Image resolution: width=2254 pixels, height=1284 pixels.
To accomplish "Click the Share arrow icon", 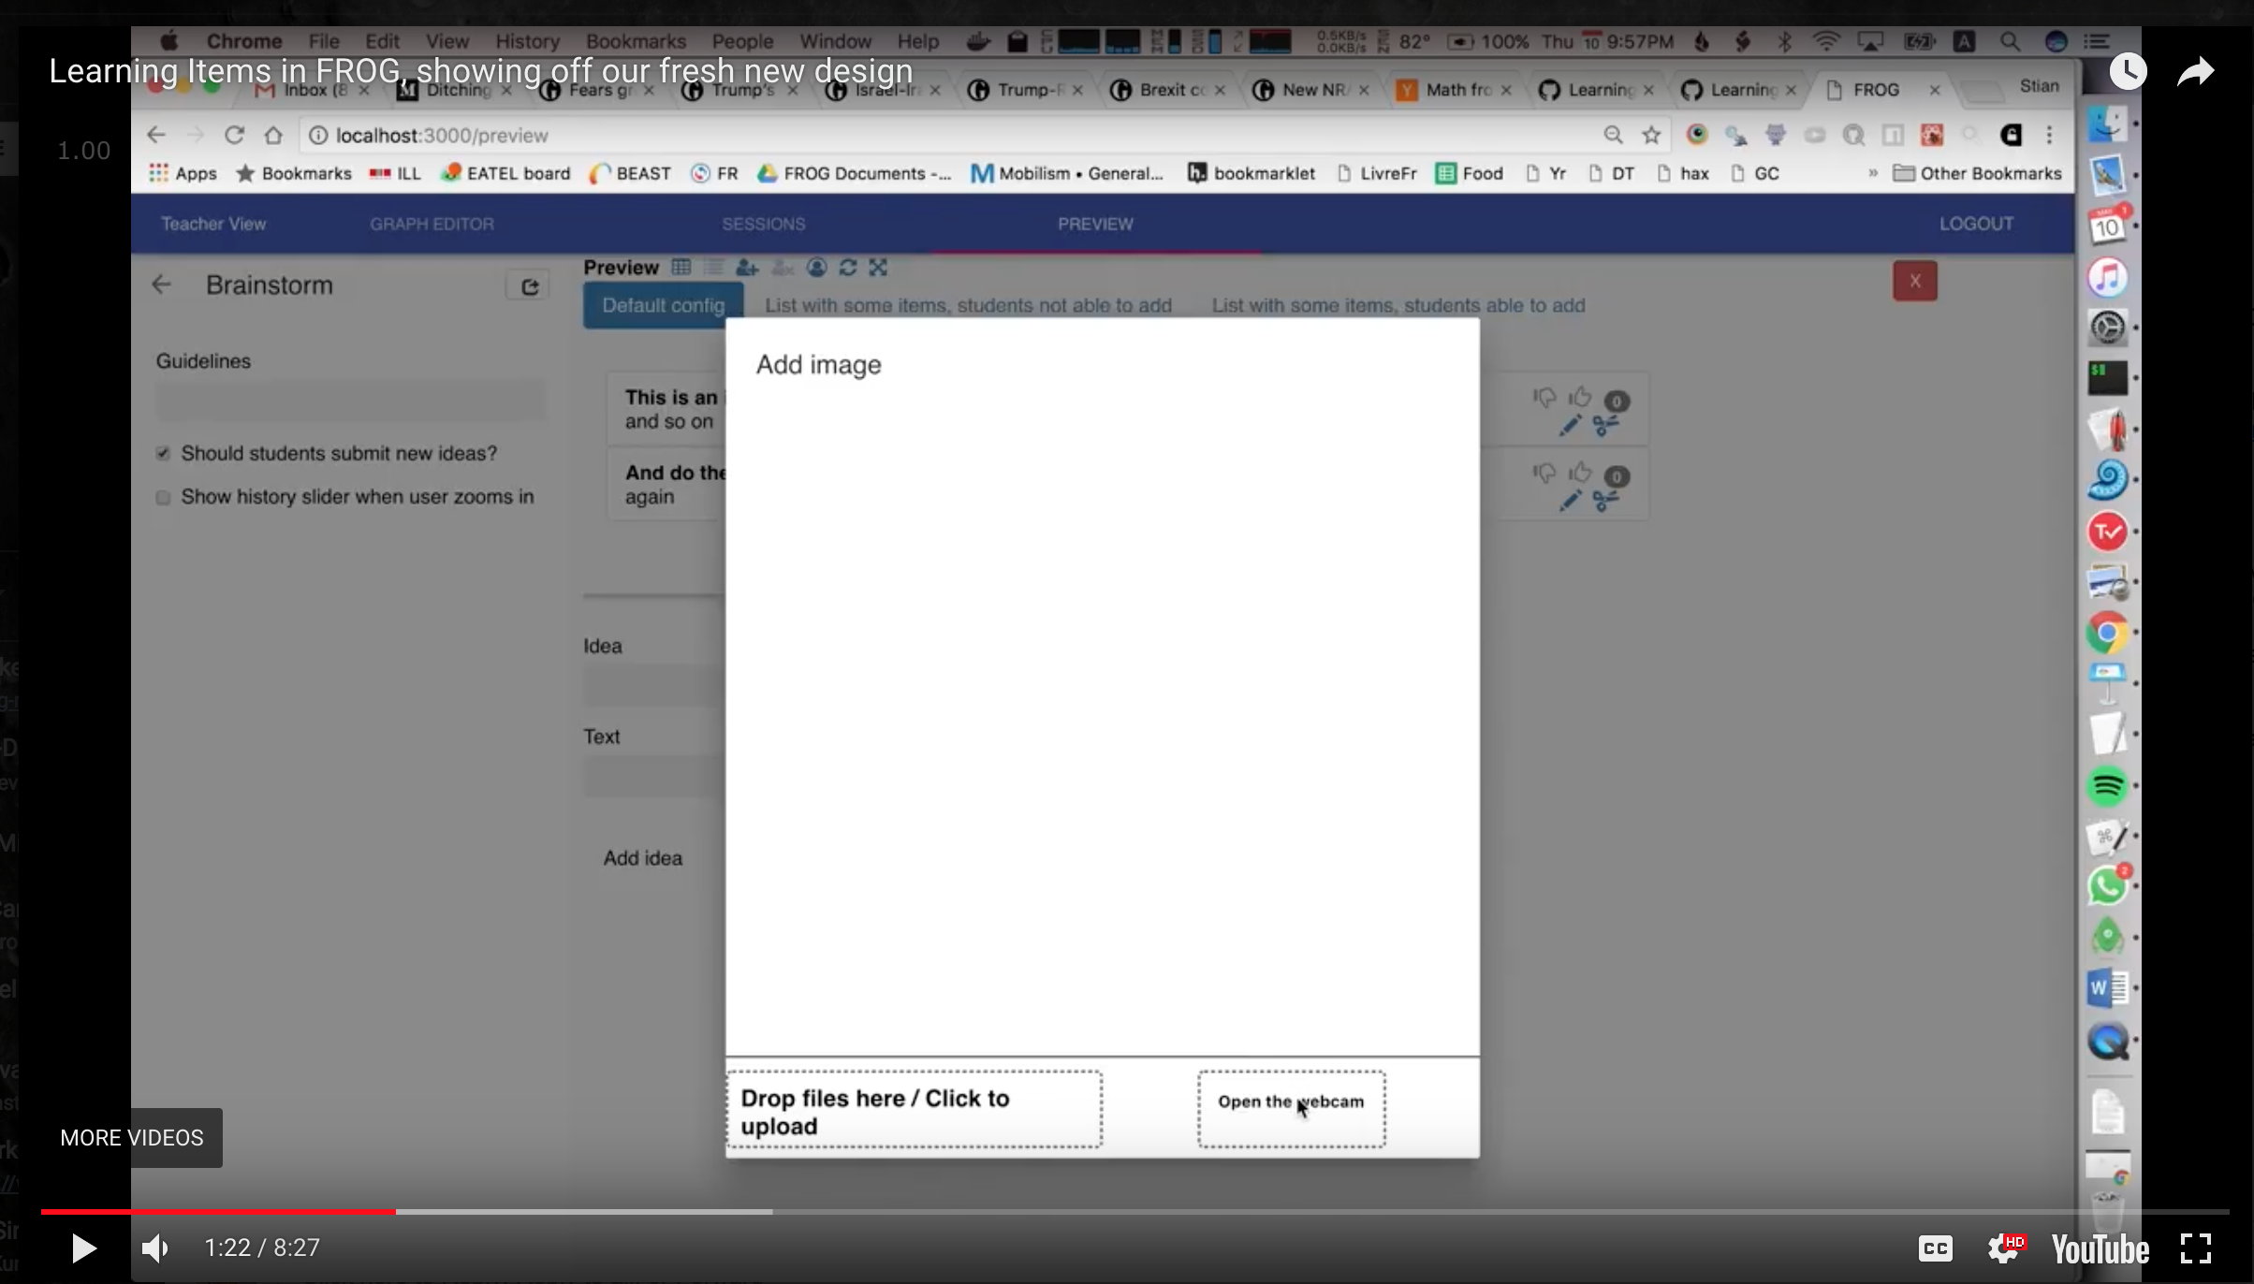I will 2195,72.
